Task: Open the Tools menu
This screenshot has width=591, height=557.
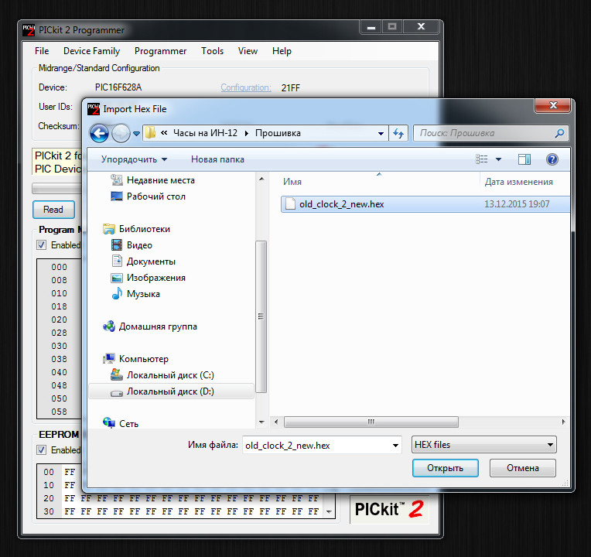Action: (x=212, y=51)
